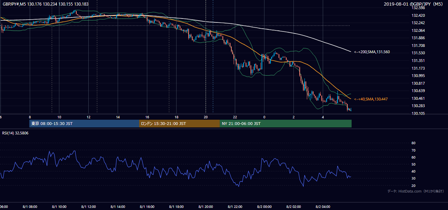Click price axis label 132.598
The height and width of the screenshot is (210, 448).
point(418,8)
